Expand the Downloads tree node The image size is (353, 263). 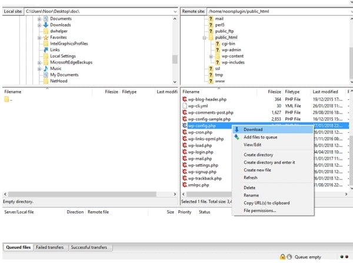click(39, 25)
